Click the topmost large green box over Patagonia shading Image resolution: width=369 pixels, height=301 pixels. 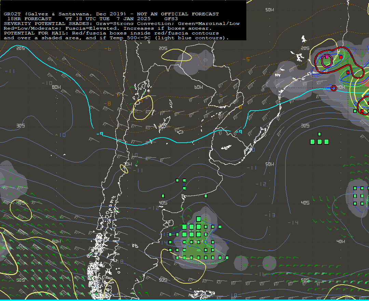(x=199, y=219)
